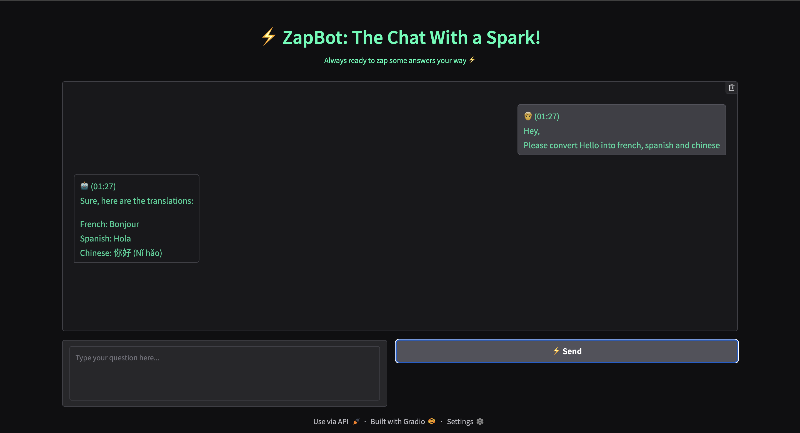
Task: Click the lightning bolt icon on Send button
Action: (556, 351)
